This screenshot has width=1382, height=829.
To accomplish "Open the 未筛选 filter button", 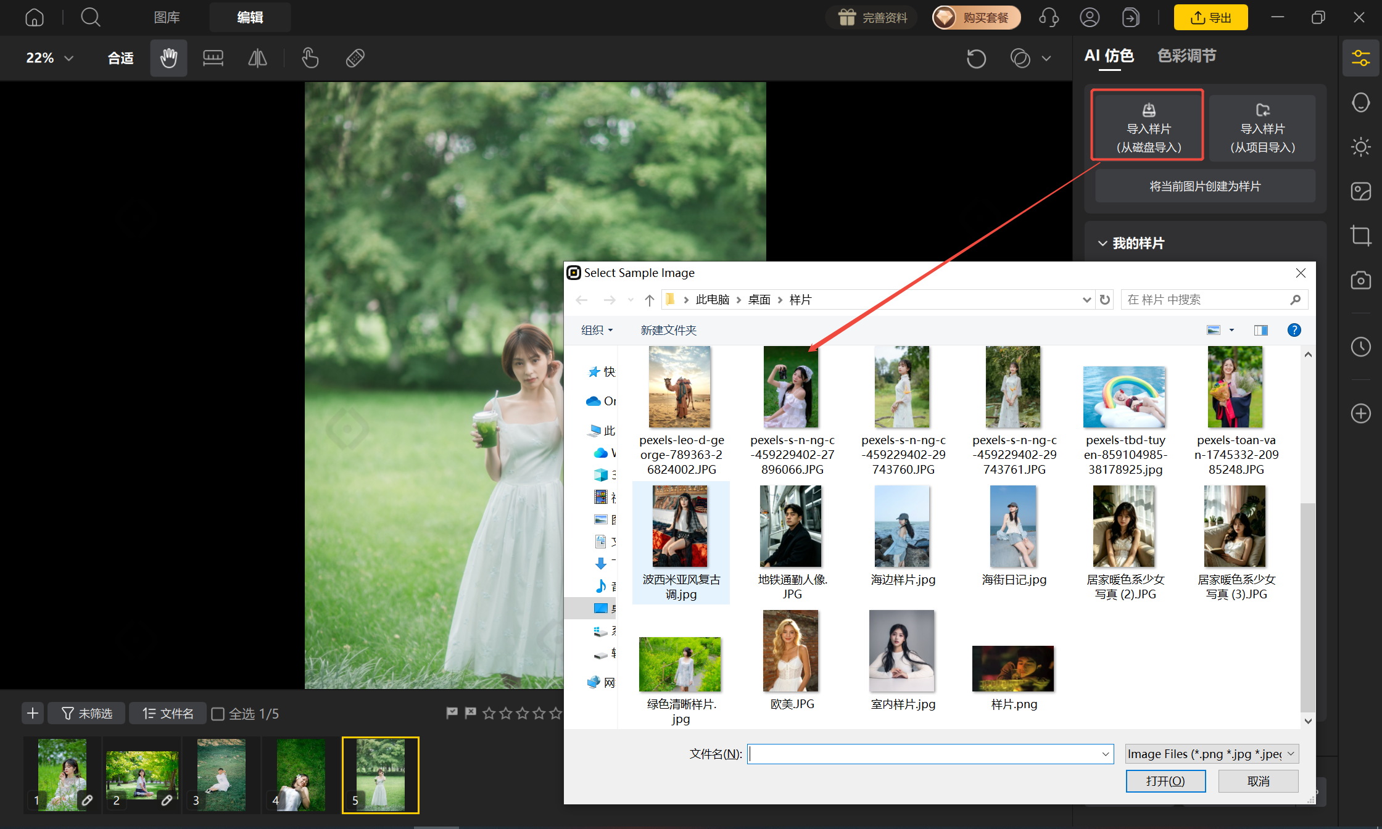I will coord(86,714).
